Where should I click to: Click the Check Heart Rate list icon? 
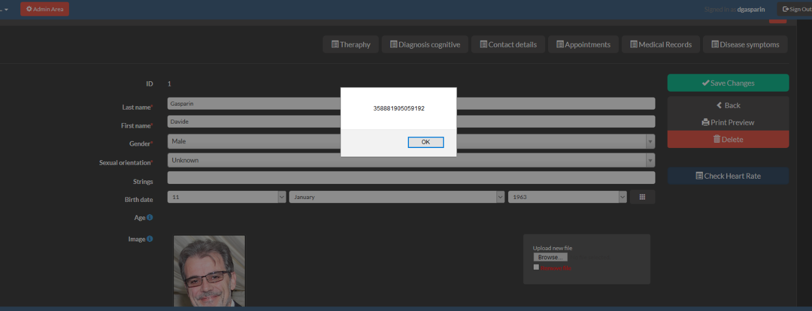point(699,176)
